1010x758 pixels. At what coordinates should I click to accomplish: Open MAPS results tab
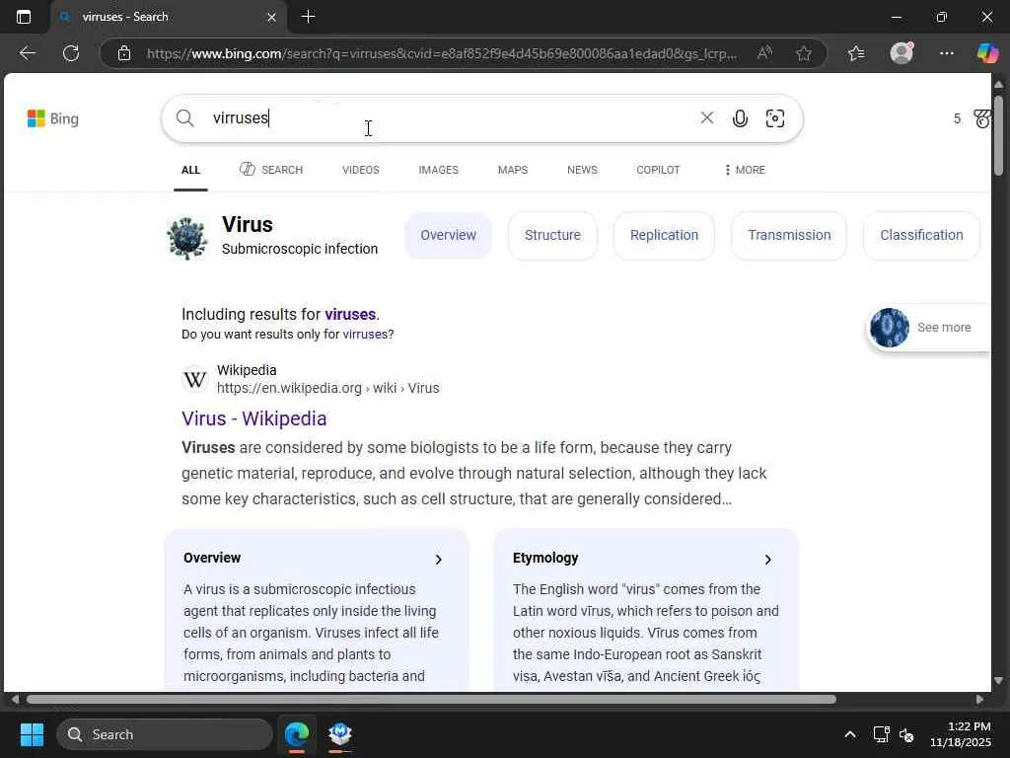(513, 170)
